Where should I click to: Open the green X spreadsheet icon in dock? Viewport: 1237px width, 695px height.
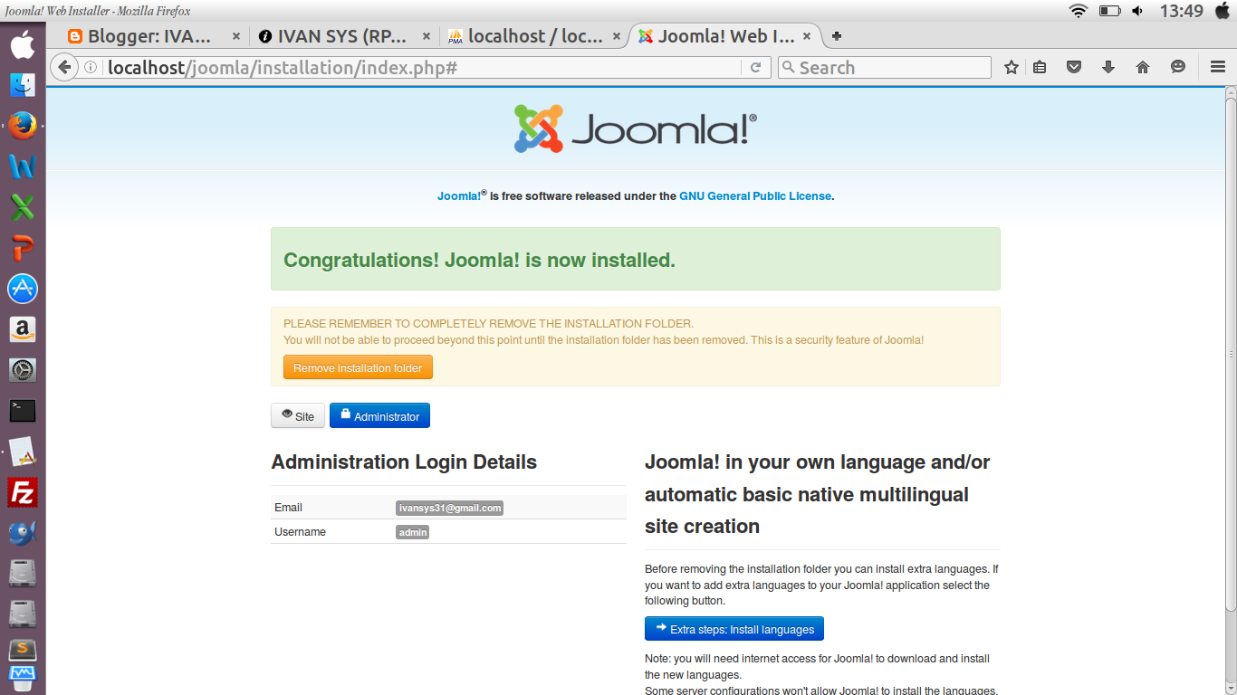click(x=23, y=207)
